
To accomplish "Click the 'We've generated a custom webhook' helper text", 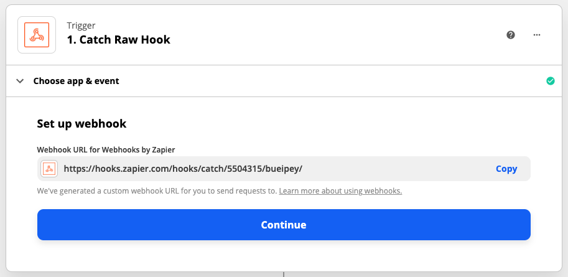I will 157,190.
